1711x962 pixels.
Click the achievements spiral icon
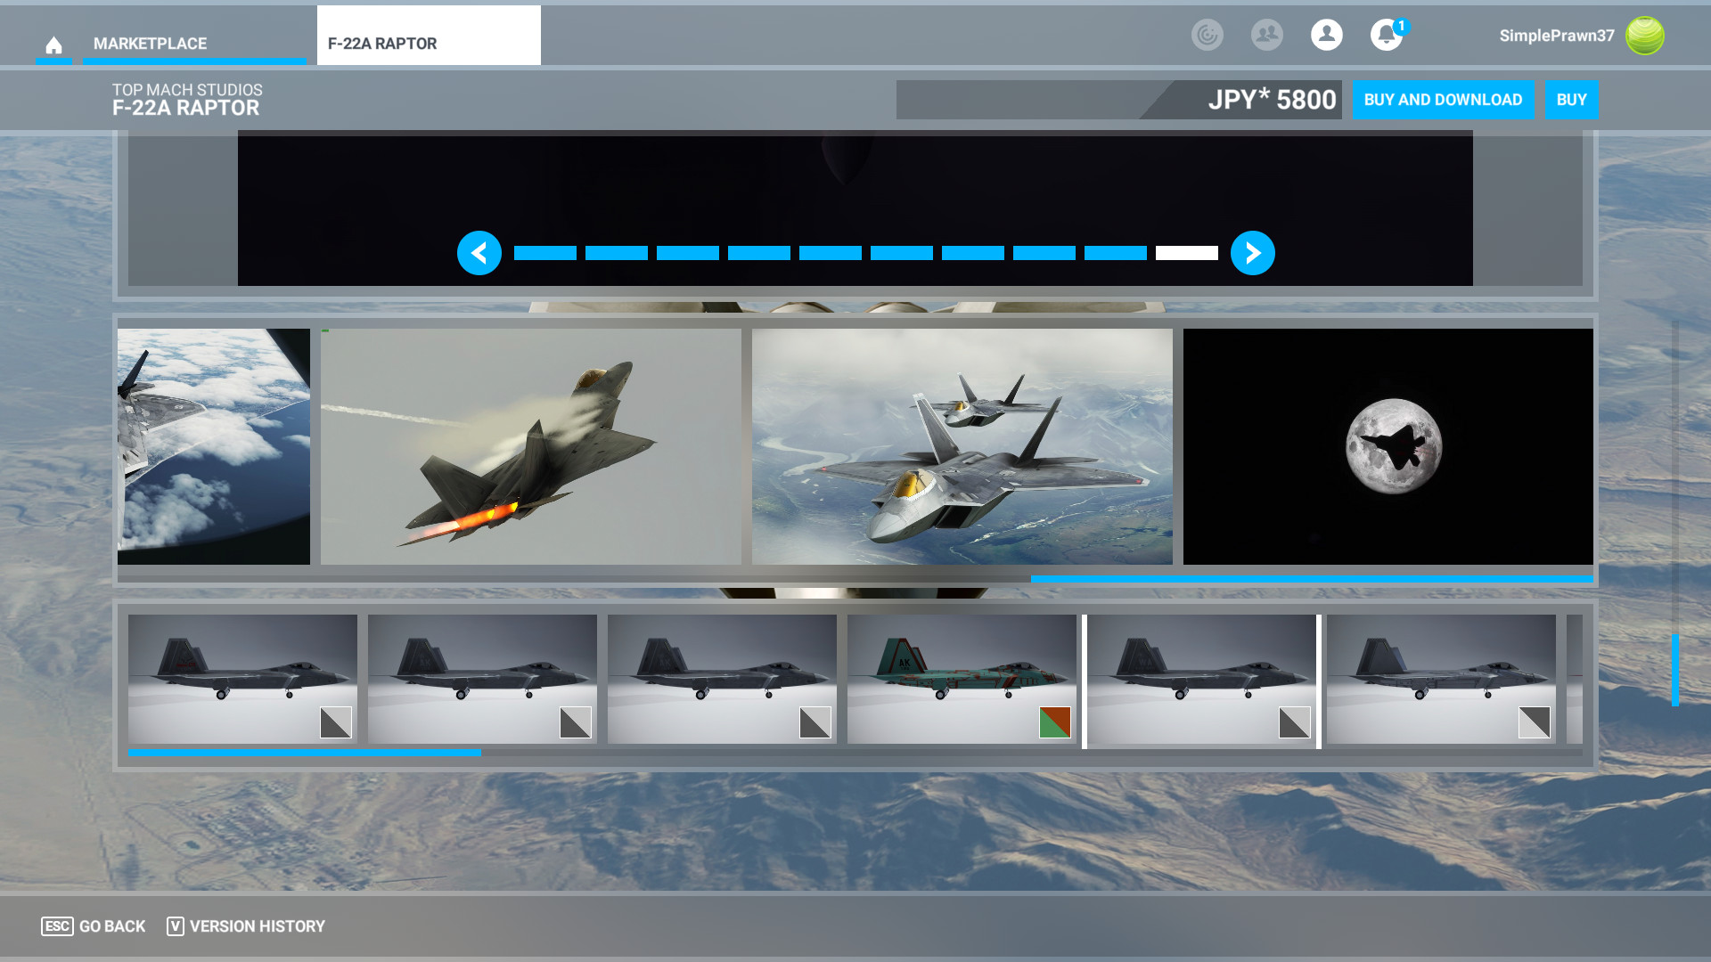coord(1207,36)
